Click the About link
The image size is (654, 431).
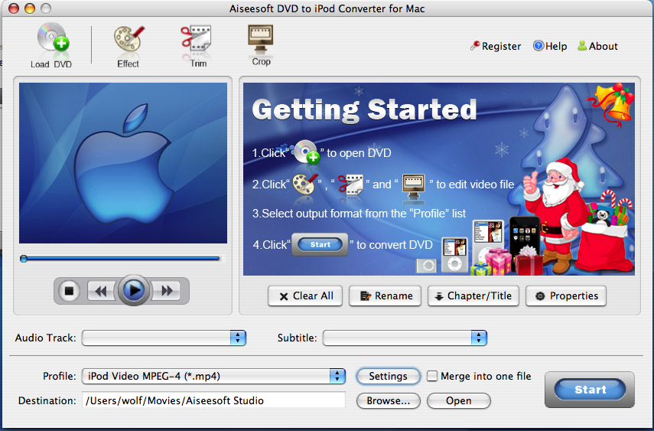pyautogui.click(x=597, y=46)
